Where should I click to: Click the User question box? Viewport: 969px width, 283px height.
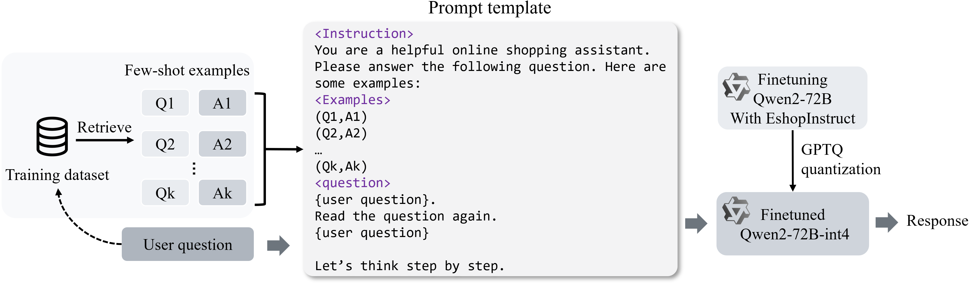(x=188, y=244)
